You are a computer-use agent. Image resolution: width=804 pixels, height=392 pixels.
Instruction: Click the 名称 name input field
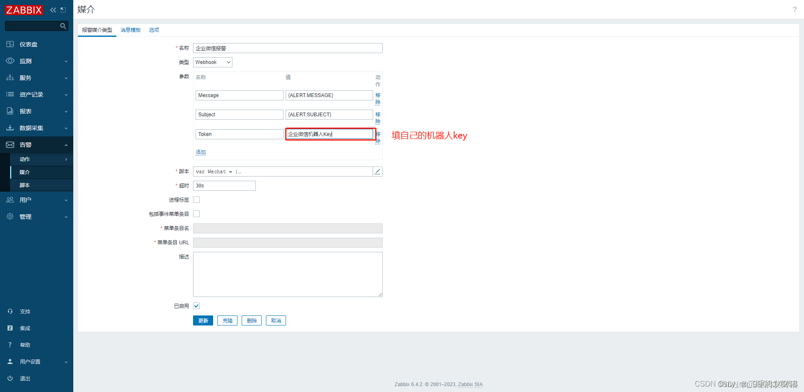tap(288, 48)
